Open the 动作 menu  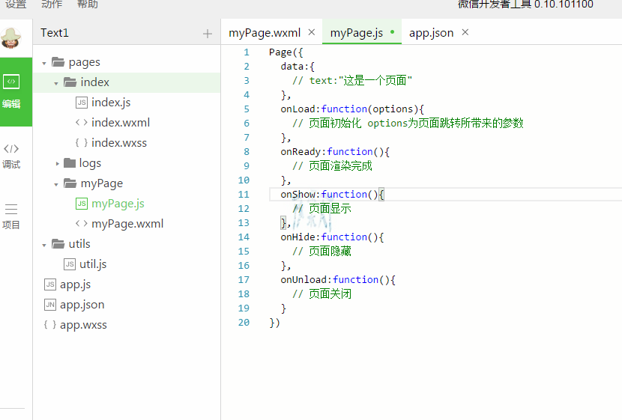click(52, 4)
